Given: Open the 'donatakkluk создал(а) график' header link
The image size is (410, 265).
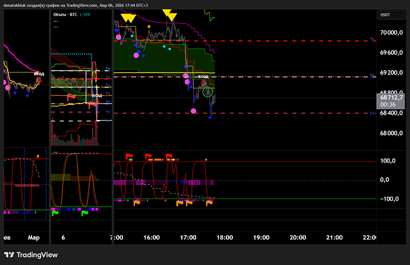Looking at the screenshot, I should click(x=71, y=4).
